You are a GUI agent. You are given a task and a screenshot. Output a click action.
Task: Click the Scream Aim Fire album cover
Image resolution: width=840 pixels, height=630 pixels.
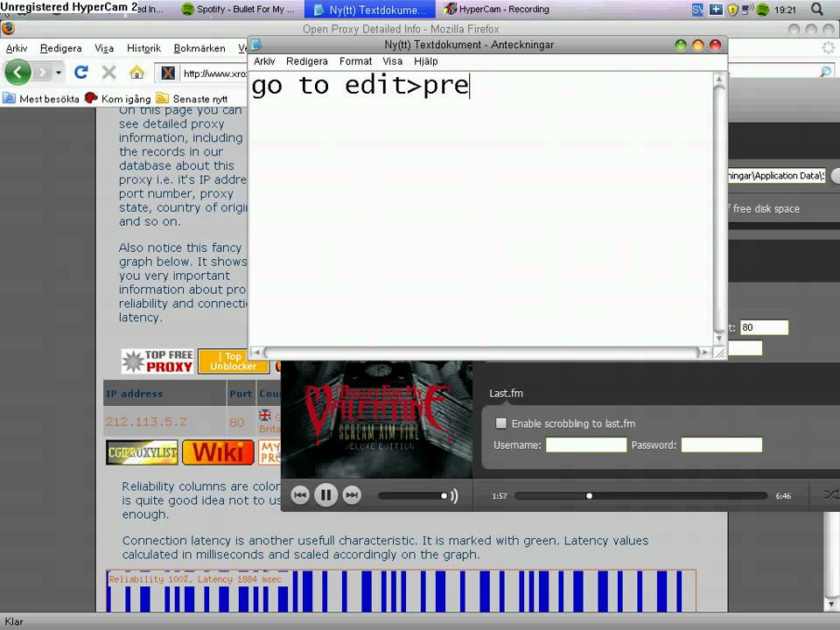click(x=377, y=419)
